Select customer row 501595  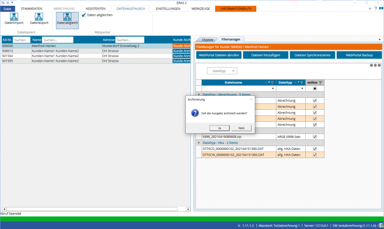96,61
